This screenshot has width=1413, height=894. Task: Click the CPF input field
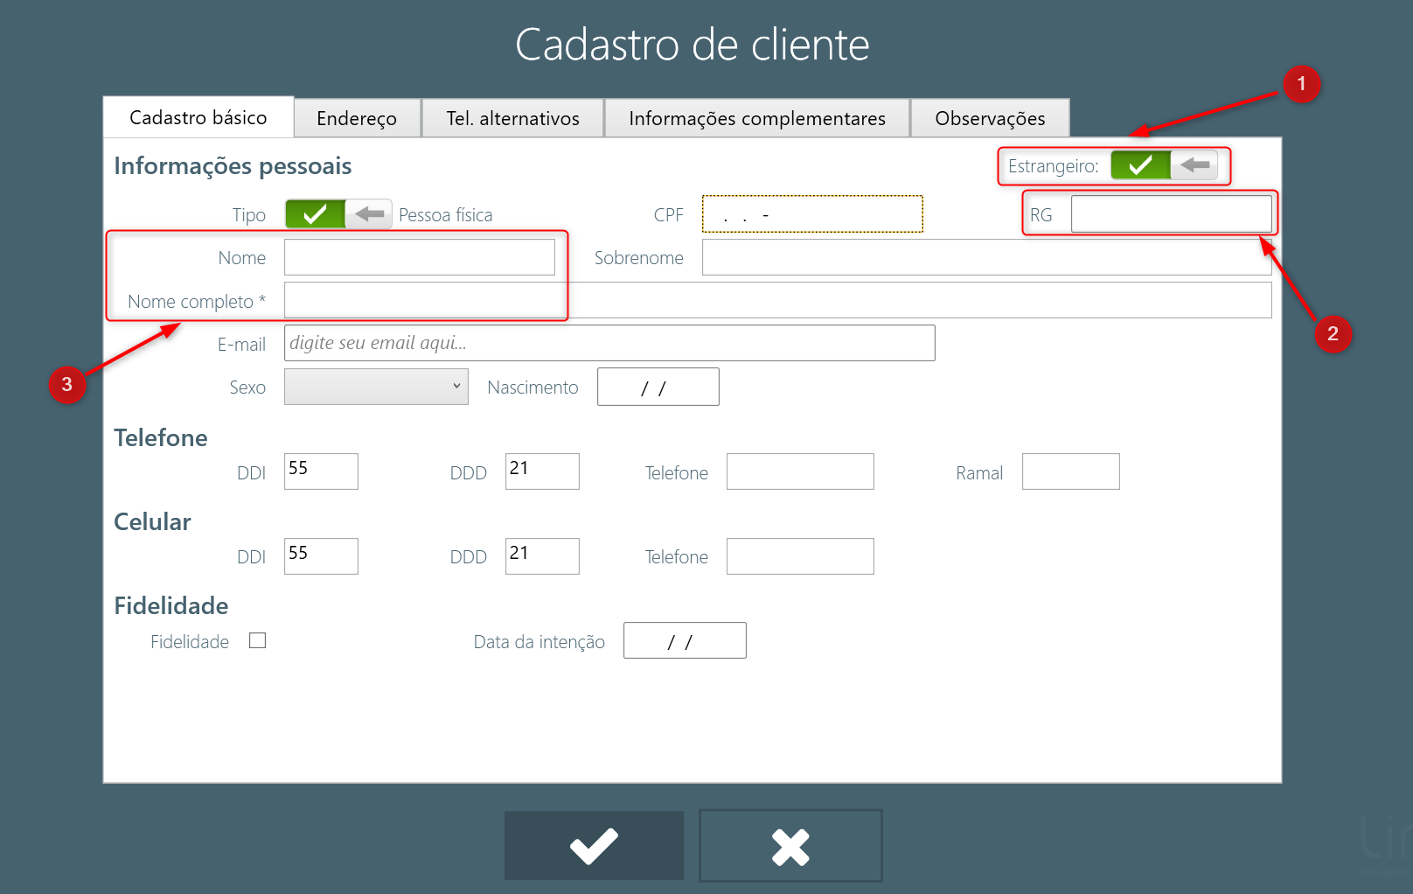[812, 214]
